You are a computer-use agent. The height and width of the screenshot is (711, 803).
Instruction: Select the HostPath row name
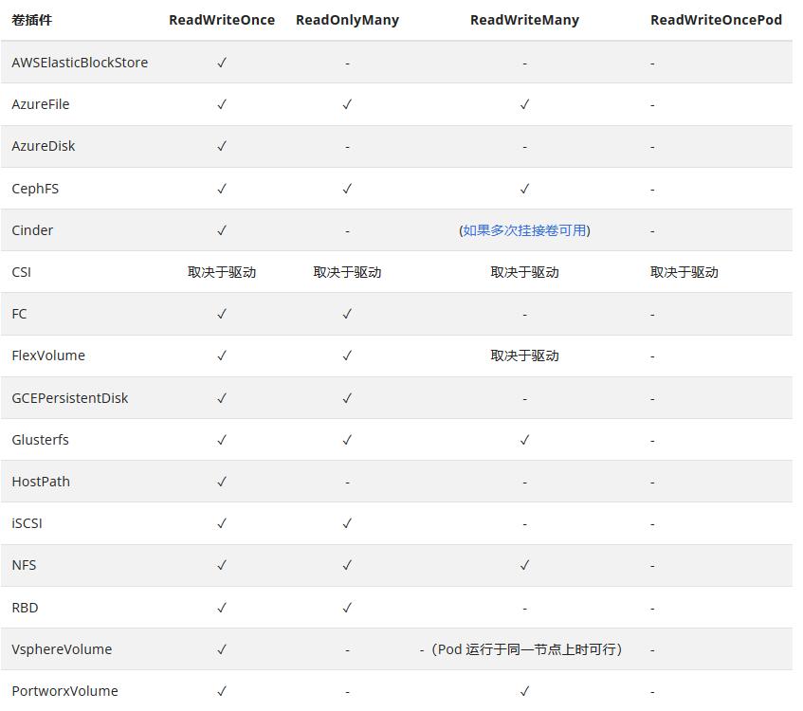tap(41, 482)
